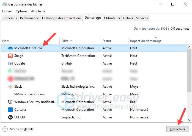Switch to the Processus tab

[x=10, y=18]
